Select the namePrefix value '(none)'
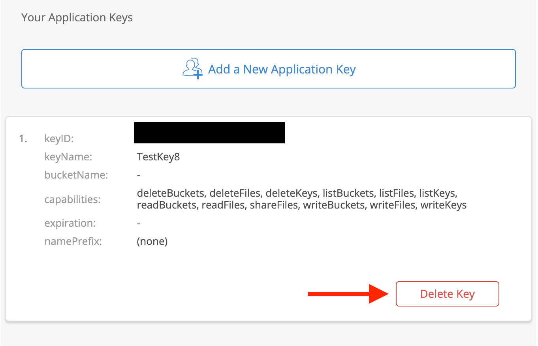The height and width of the screenshot is (346, 538). click(x=152, y=241)
